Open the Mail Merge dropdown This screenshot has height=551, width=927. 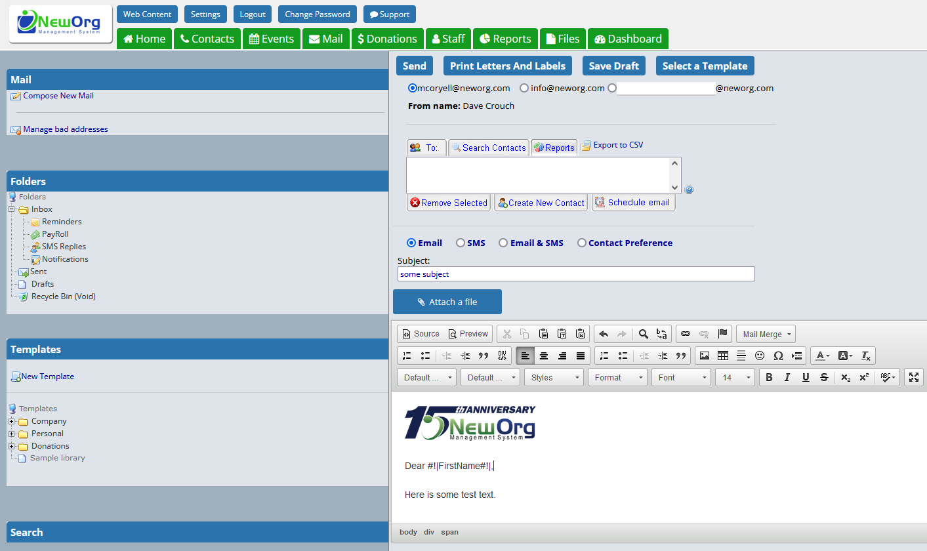766,334
